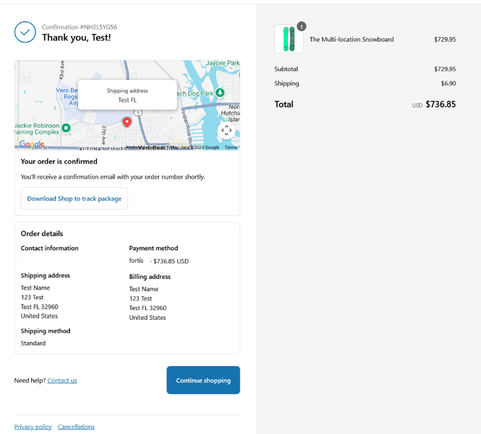The height and width of the screenshot is (434, 481).
Task: Open the map Terms link
Action: (x=231, y=148)
